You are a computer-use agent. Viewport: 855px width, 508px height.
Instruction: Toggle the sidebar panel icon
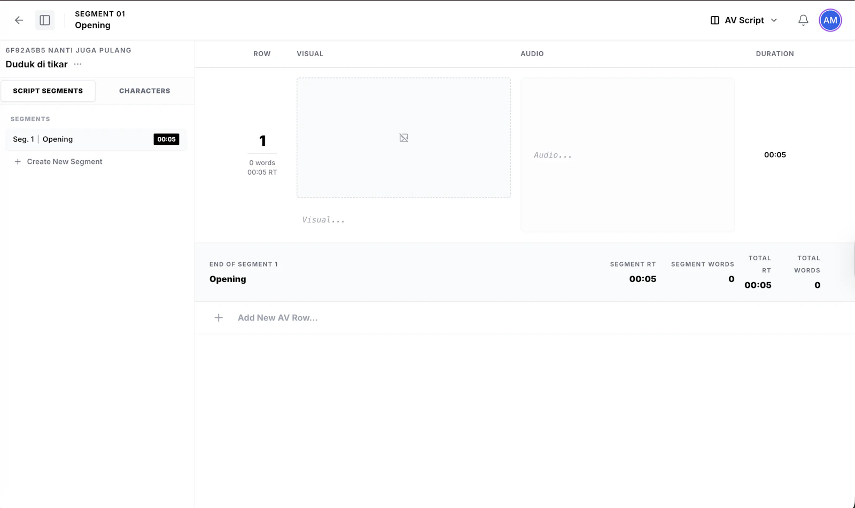point(45,20)
